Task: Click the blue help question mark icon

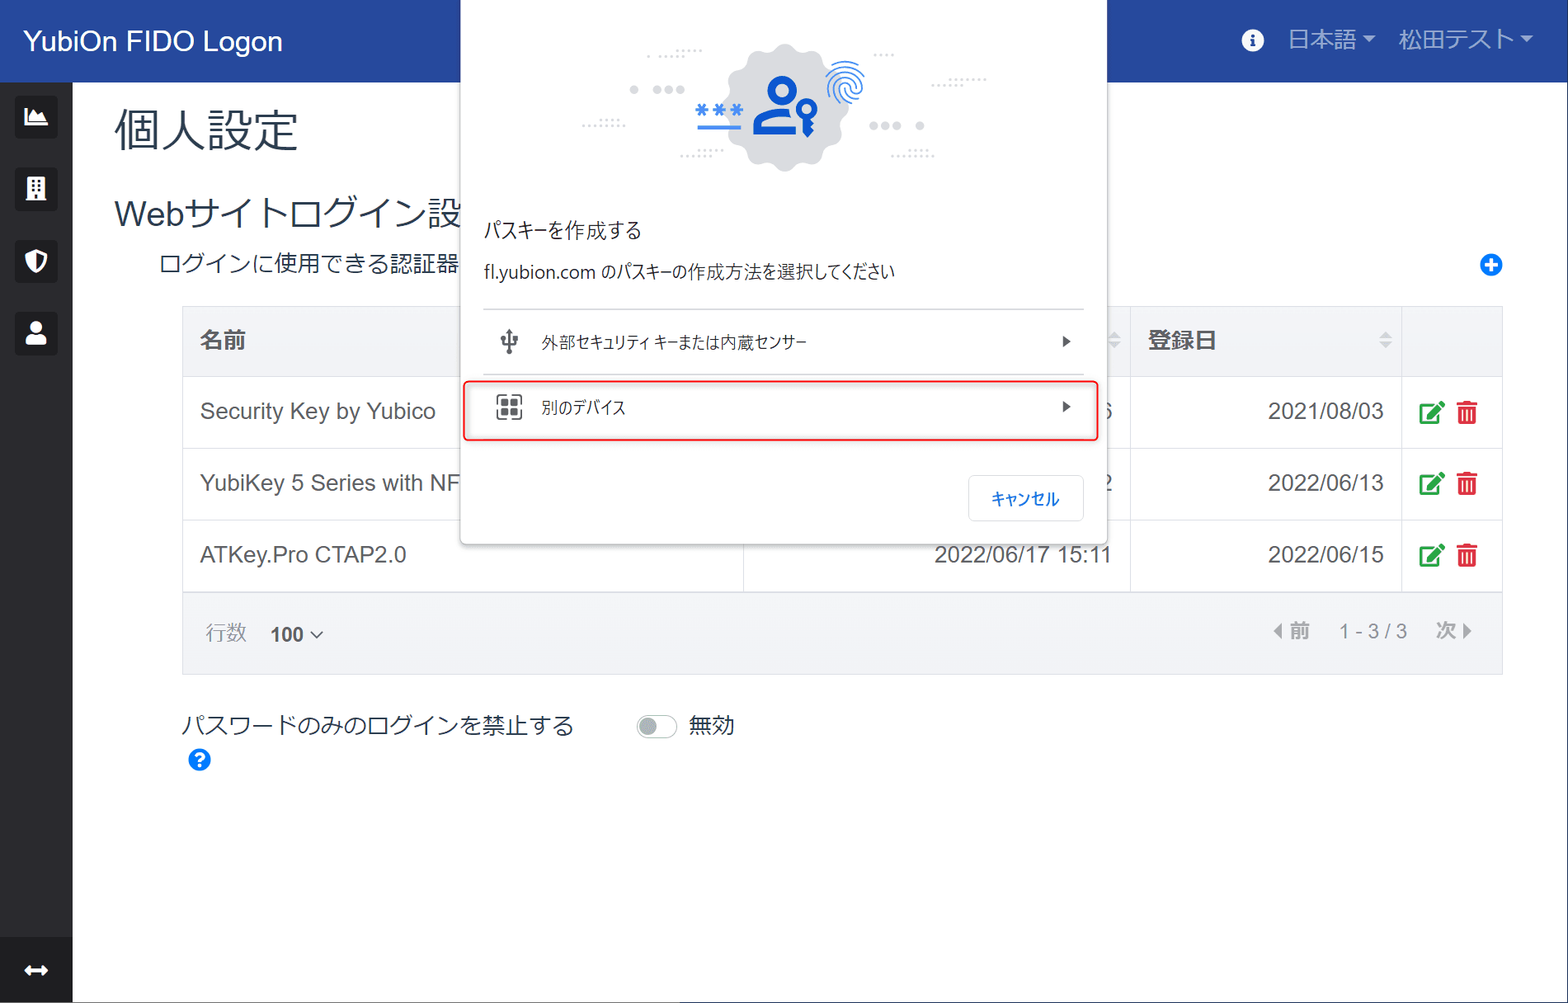Action: tap(200, 760)
